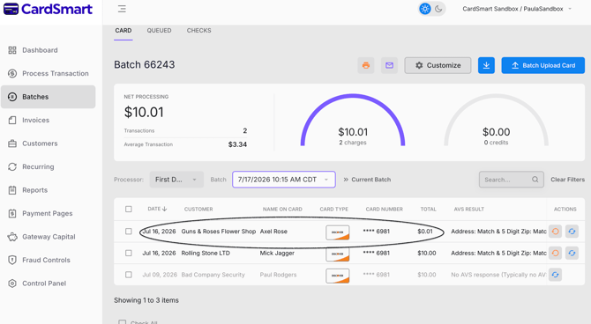The image size is (591, 324).
Task: Click the $0.01 total in Axel Rose row
Action: [425, 232]
